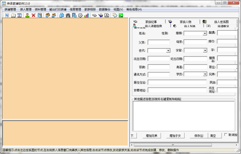The height and width of the screenshot is (154, 241).
Task: Open settings with the gear icon
Action: click(x=80, y=15)
